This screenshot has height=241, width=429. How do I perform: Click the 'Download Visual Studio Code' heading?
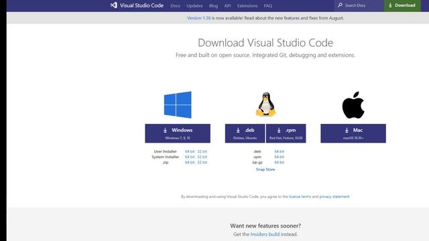tap(265, 43)
